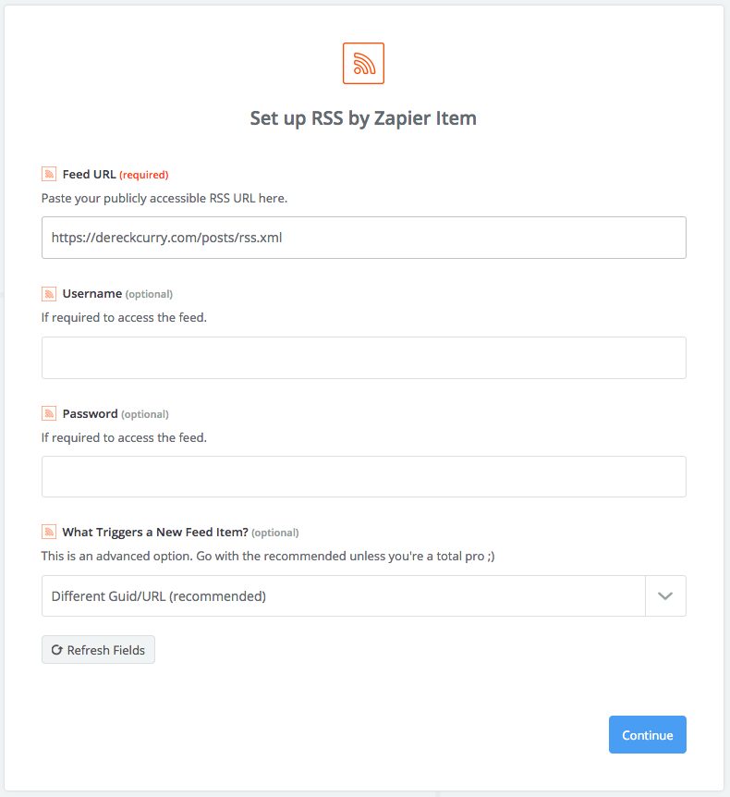Click the Continue button
This screenshot has height=797, width=730.
click(x=647, y=734)
